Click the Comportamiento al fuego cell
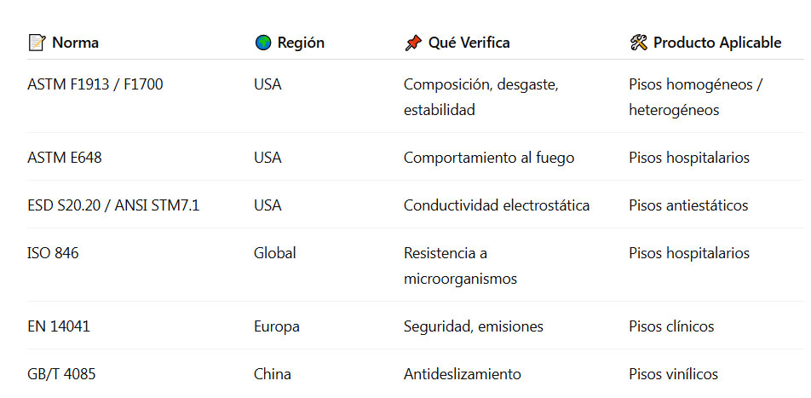 click(489, 158)
